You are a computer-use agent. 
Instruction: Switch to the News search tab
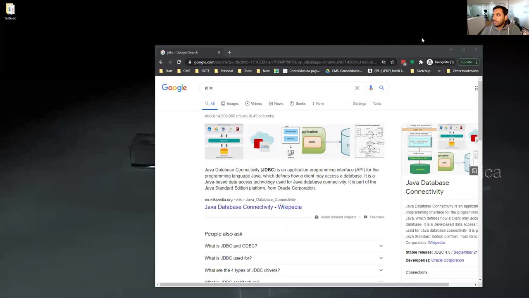[276, 103]
